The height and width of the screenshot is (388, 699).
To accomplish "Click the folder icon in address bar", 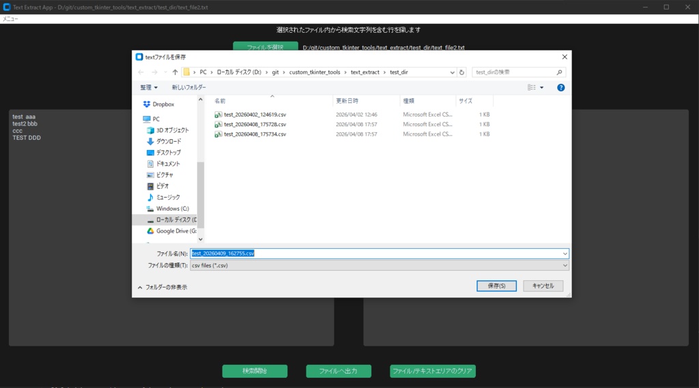I will click(187, 72).
